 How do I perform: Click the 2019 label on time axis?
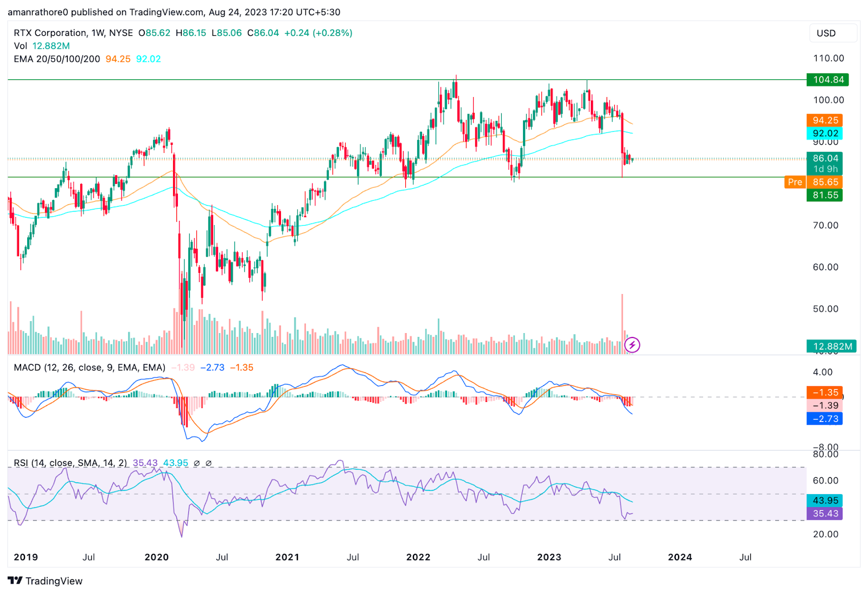(x=25, y=557)
